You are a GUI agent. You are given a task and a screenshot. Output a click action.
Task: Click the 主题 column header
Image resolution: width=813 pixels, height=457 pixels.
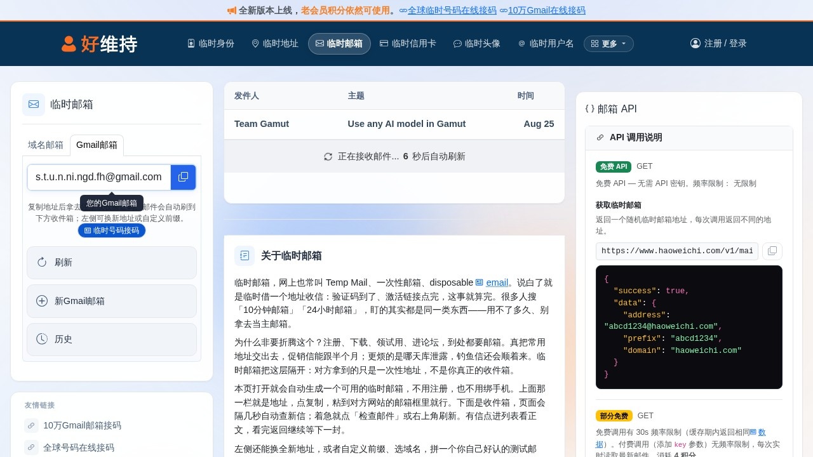coord(356,96)
